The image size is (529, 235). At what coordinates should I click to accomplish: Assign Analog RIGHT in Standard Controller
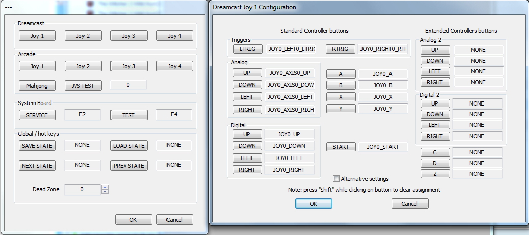pyautogui.click(x=247, y=110)
